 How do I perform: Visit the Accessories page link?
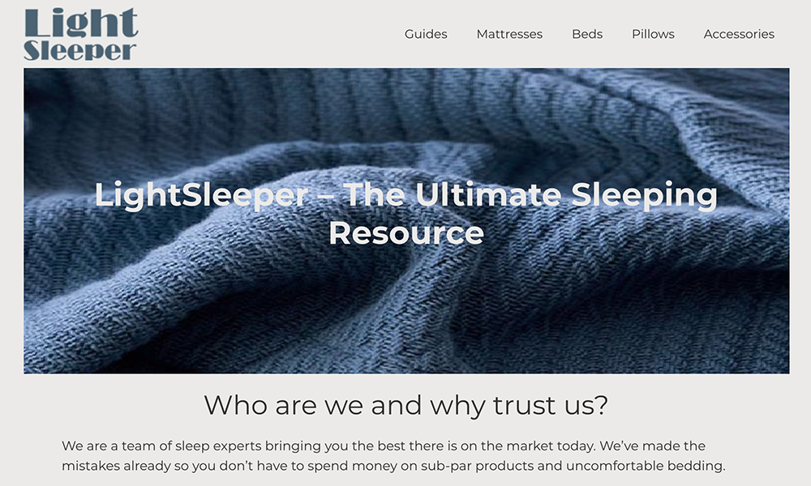(x=739, y=34)
